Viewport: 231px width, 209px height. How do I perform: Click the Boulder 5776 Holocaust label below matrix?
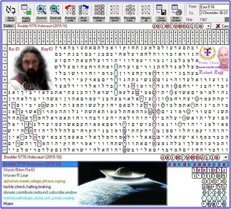coord(33,157)
